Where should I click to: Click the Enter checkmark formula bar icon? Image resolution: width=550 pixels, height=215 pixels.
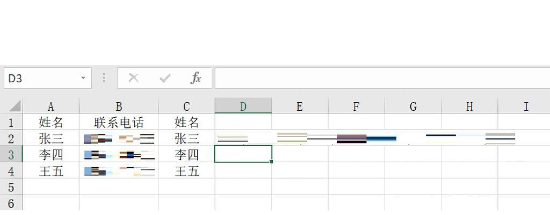click(165, 78)
